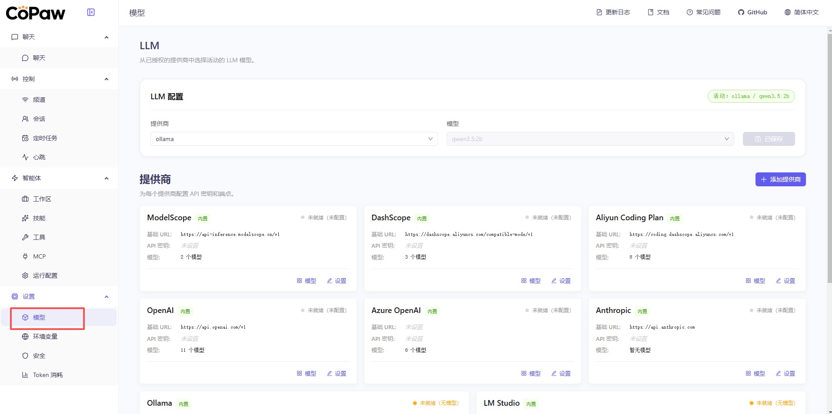Image resolution: width=832 pixels, height=414 pixels.
Task: Open the 技能 skills page
Action: click(x=39, y=218)
